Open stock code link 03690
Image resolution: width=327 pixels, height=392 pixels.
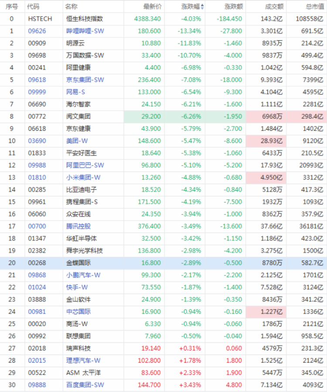click(37, 141)
